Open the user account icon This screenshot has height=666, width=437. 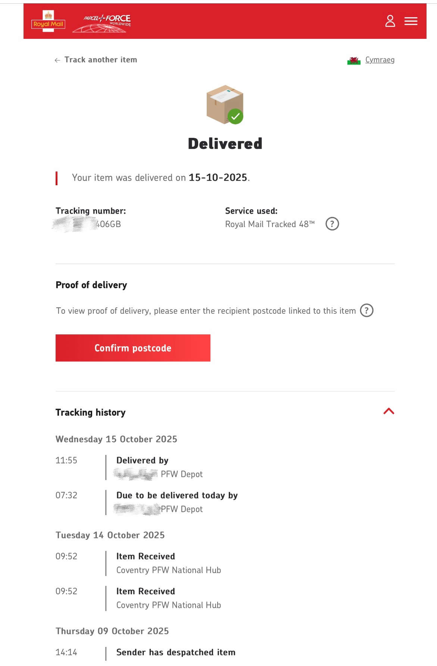point(390,21)
